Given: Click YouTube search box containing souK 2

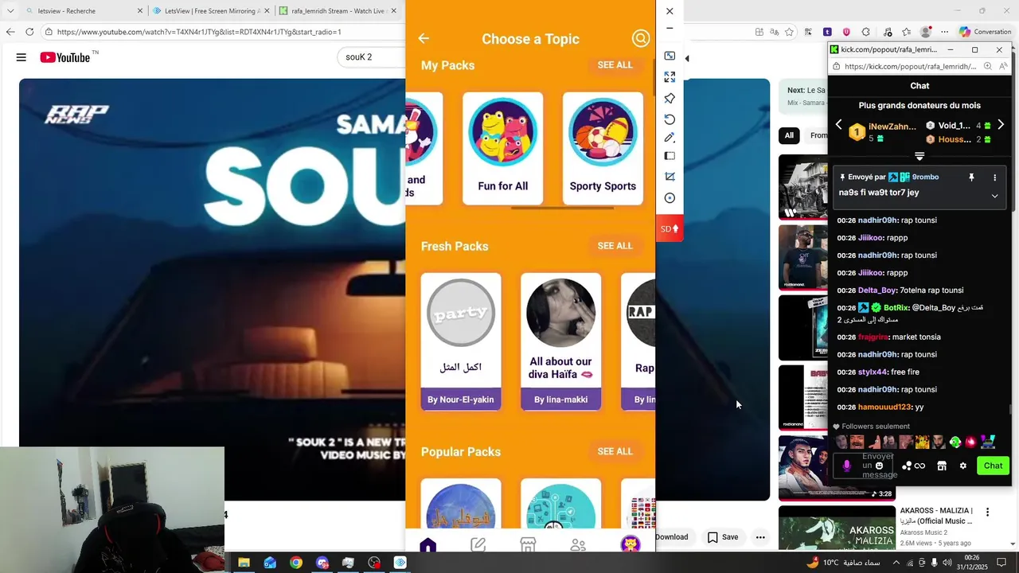Looking at the screenshot, I should (372, 57).
